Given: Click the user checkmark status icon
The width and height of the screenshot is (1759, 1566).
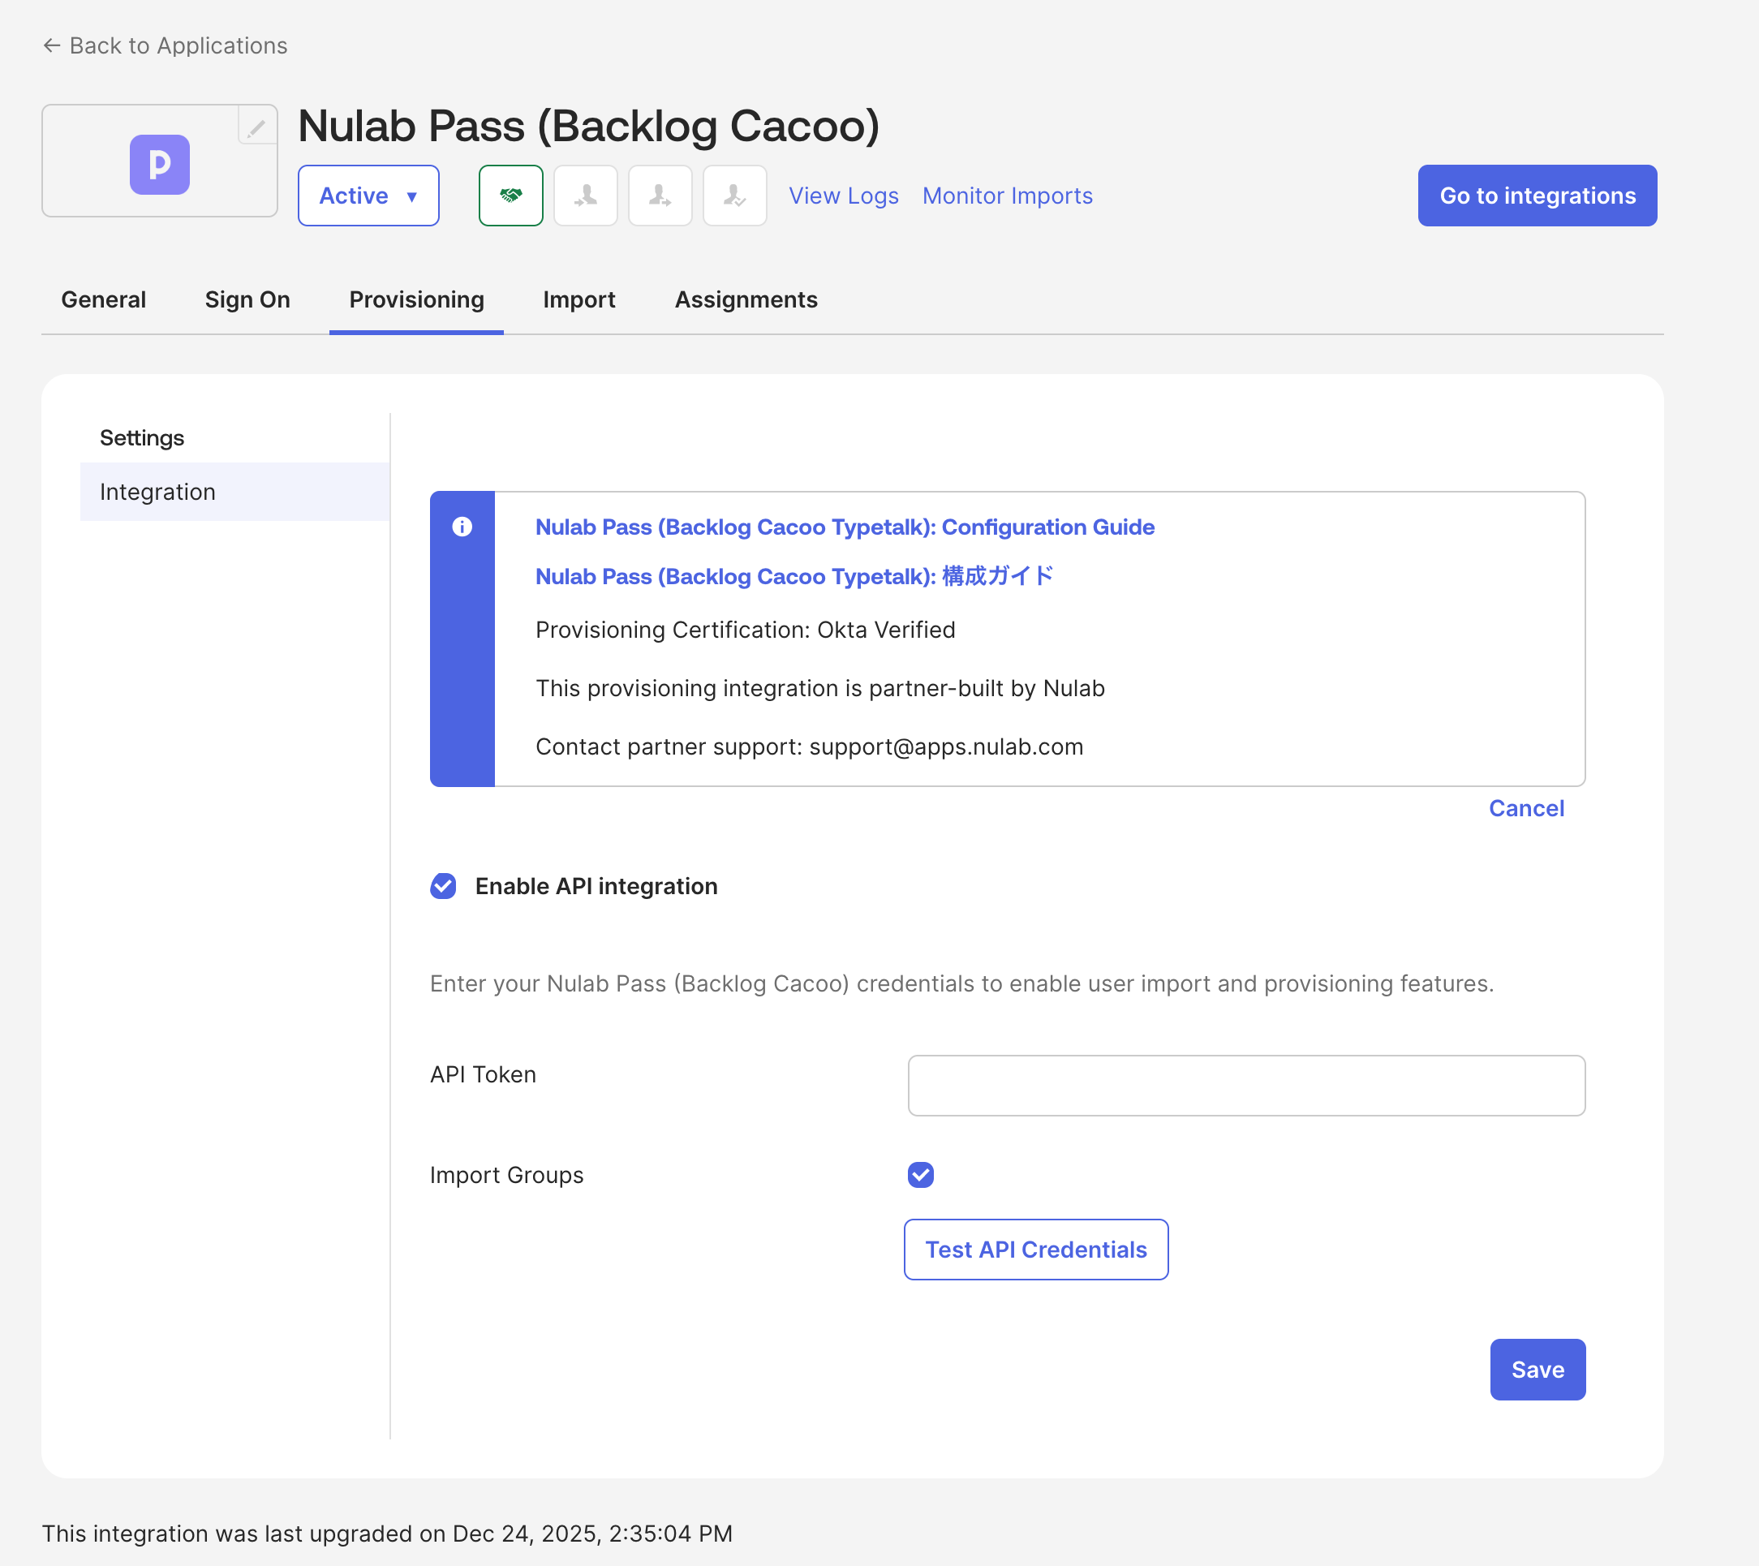Looking at the screenshot, I should pyautogui.click(x=735, y=196).
